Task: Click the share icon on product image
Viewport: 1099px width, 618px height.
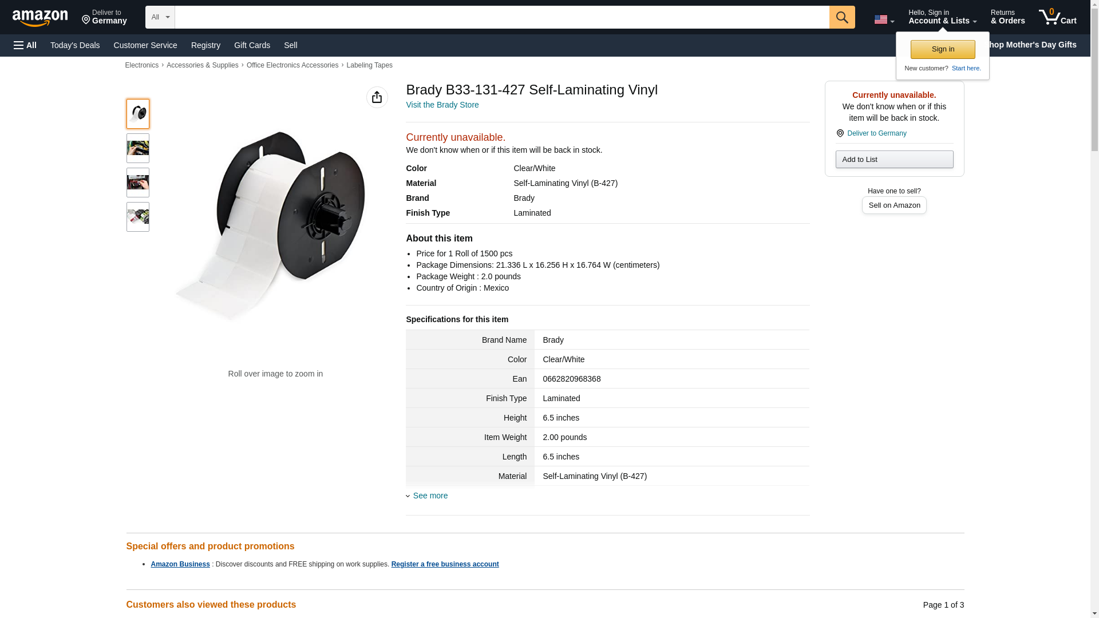Action: [x=377, y=97]
